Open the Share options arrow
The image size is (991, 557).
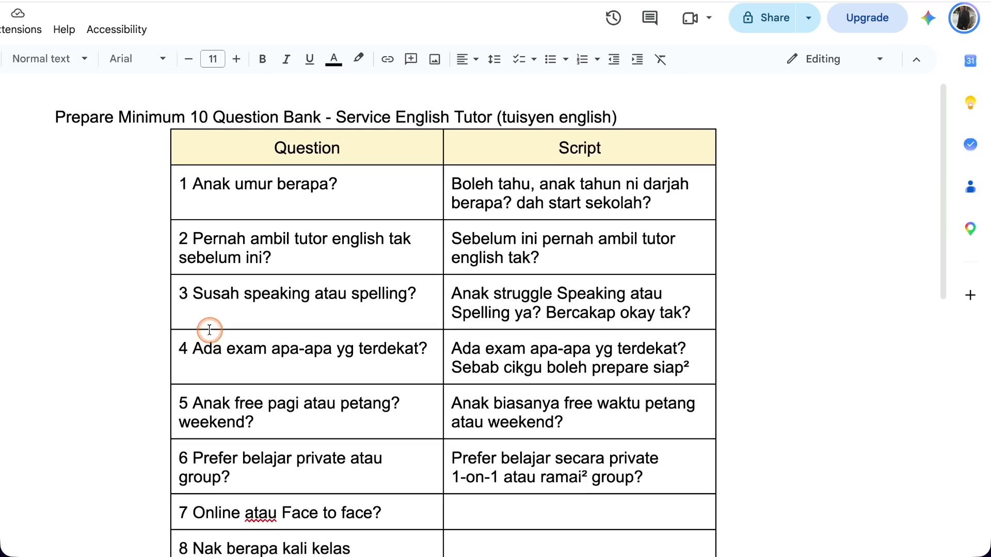coord(809,18)
